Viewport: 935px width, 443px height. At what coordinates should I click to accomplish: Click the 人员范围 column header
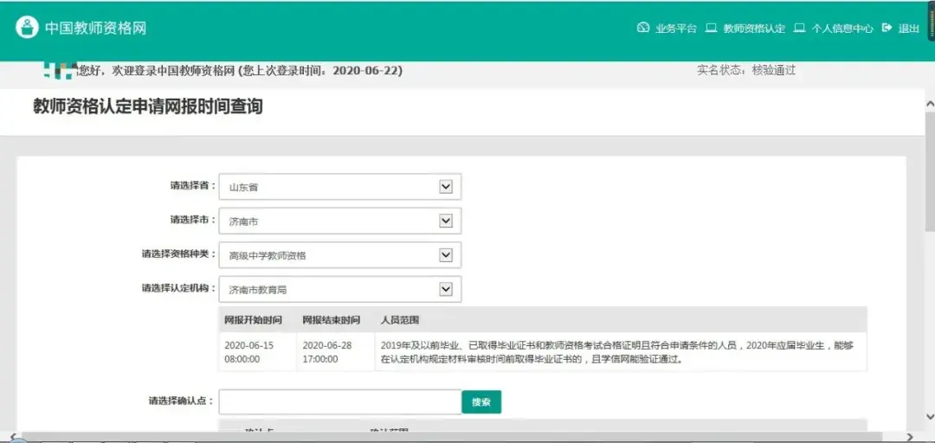(x=400, y=319)
